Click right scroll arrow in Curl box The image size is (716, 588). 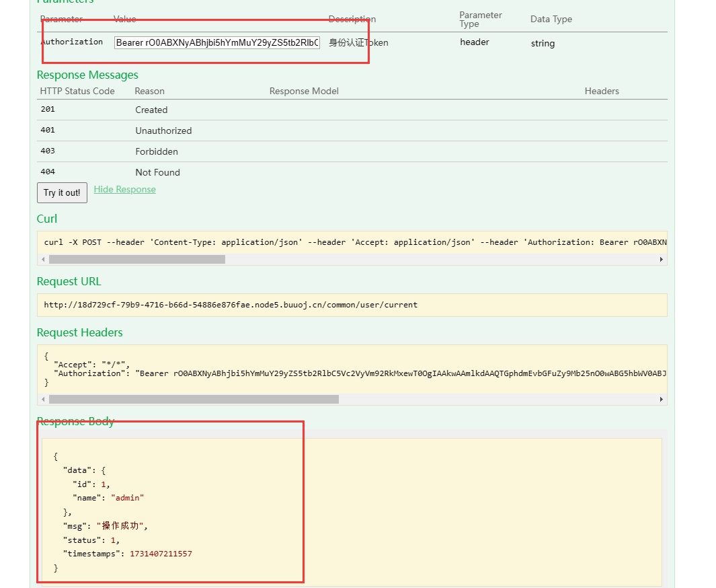point(661,259)
